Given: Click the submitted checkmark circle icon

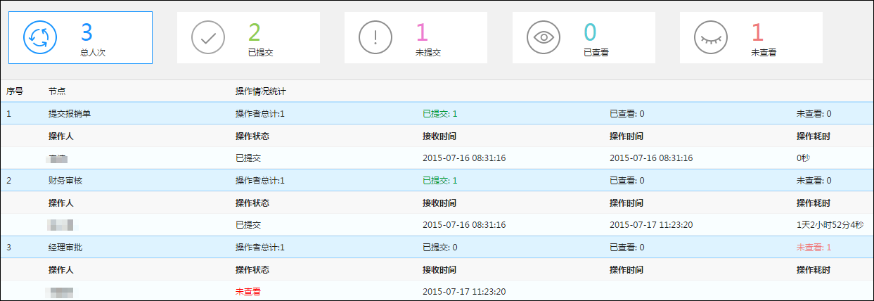Looking at the screenshot, I should 208,37.
